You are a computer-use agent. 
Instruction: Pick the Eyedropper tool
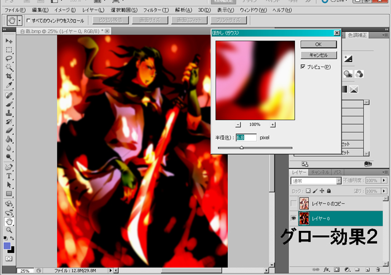(x=9, y=84)
